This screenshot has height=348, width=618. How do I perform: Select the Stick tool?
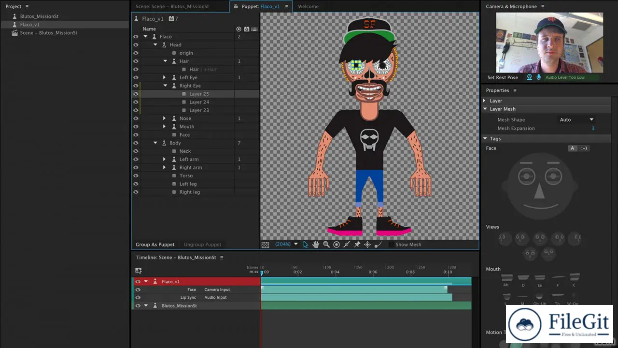[347, 245]
